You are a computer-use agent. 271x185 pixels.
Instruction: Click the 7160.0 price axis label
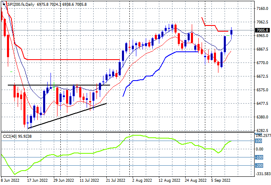coord(262,9)
